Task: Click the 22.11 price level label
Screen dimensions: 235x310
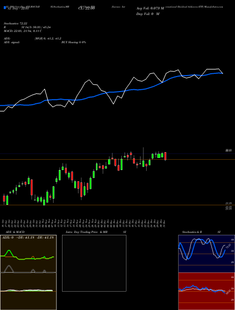Action: click(x=228, y=151)
